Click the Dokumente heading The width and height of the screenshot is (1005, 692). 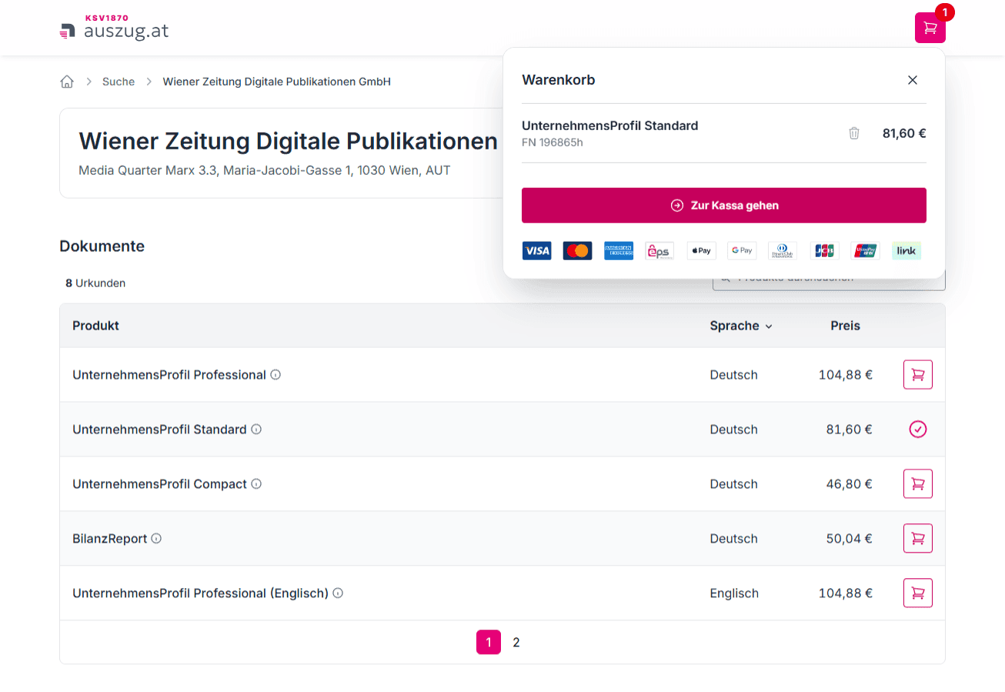click(102, 246)
